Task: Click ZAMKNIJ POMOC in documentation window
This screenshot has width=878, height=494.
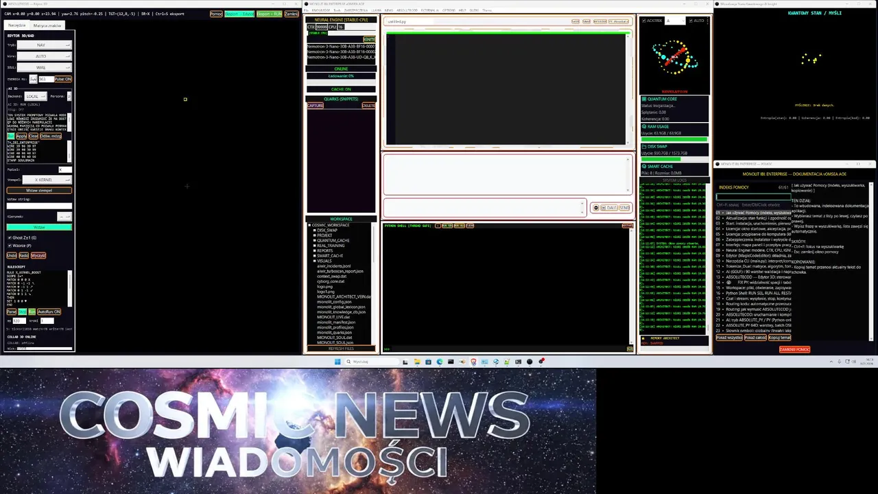Action: (x=794, y=349)
